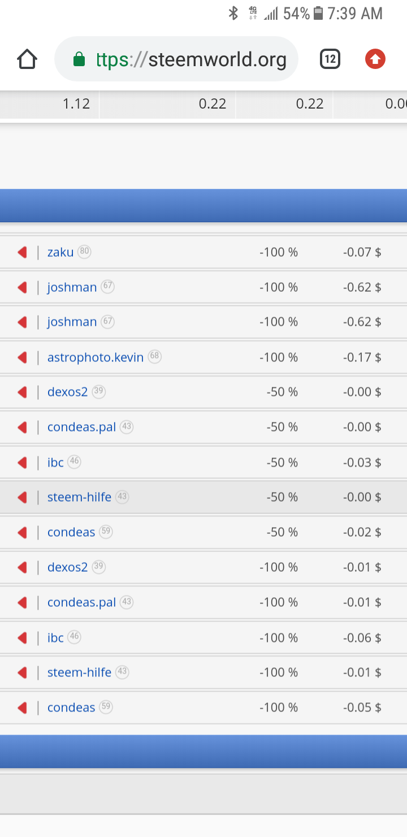Image resolution: width=407 pixels, height=837 pixels.
Task: Tap the red Chrome update arrow icon
Action: pos(375,59)
